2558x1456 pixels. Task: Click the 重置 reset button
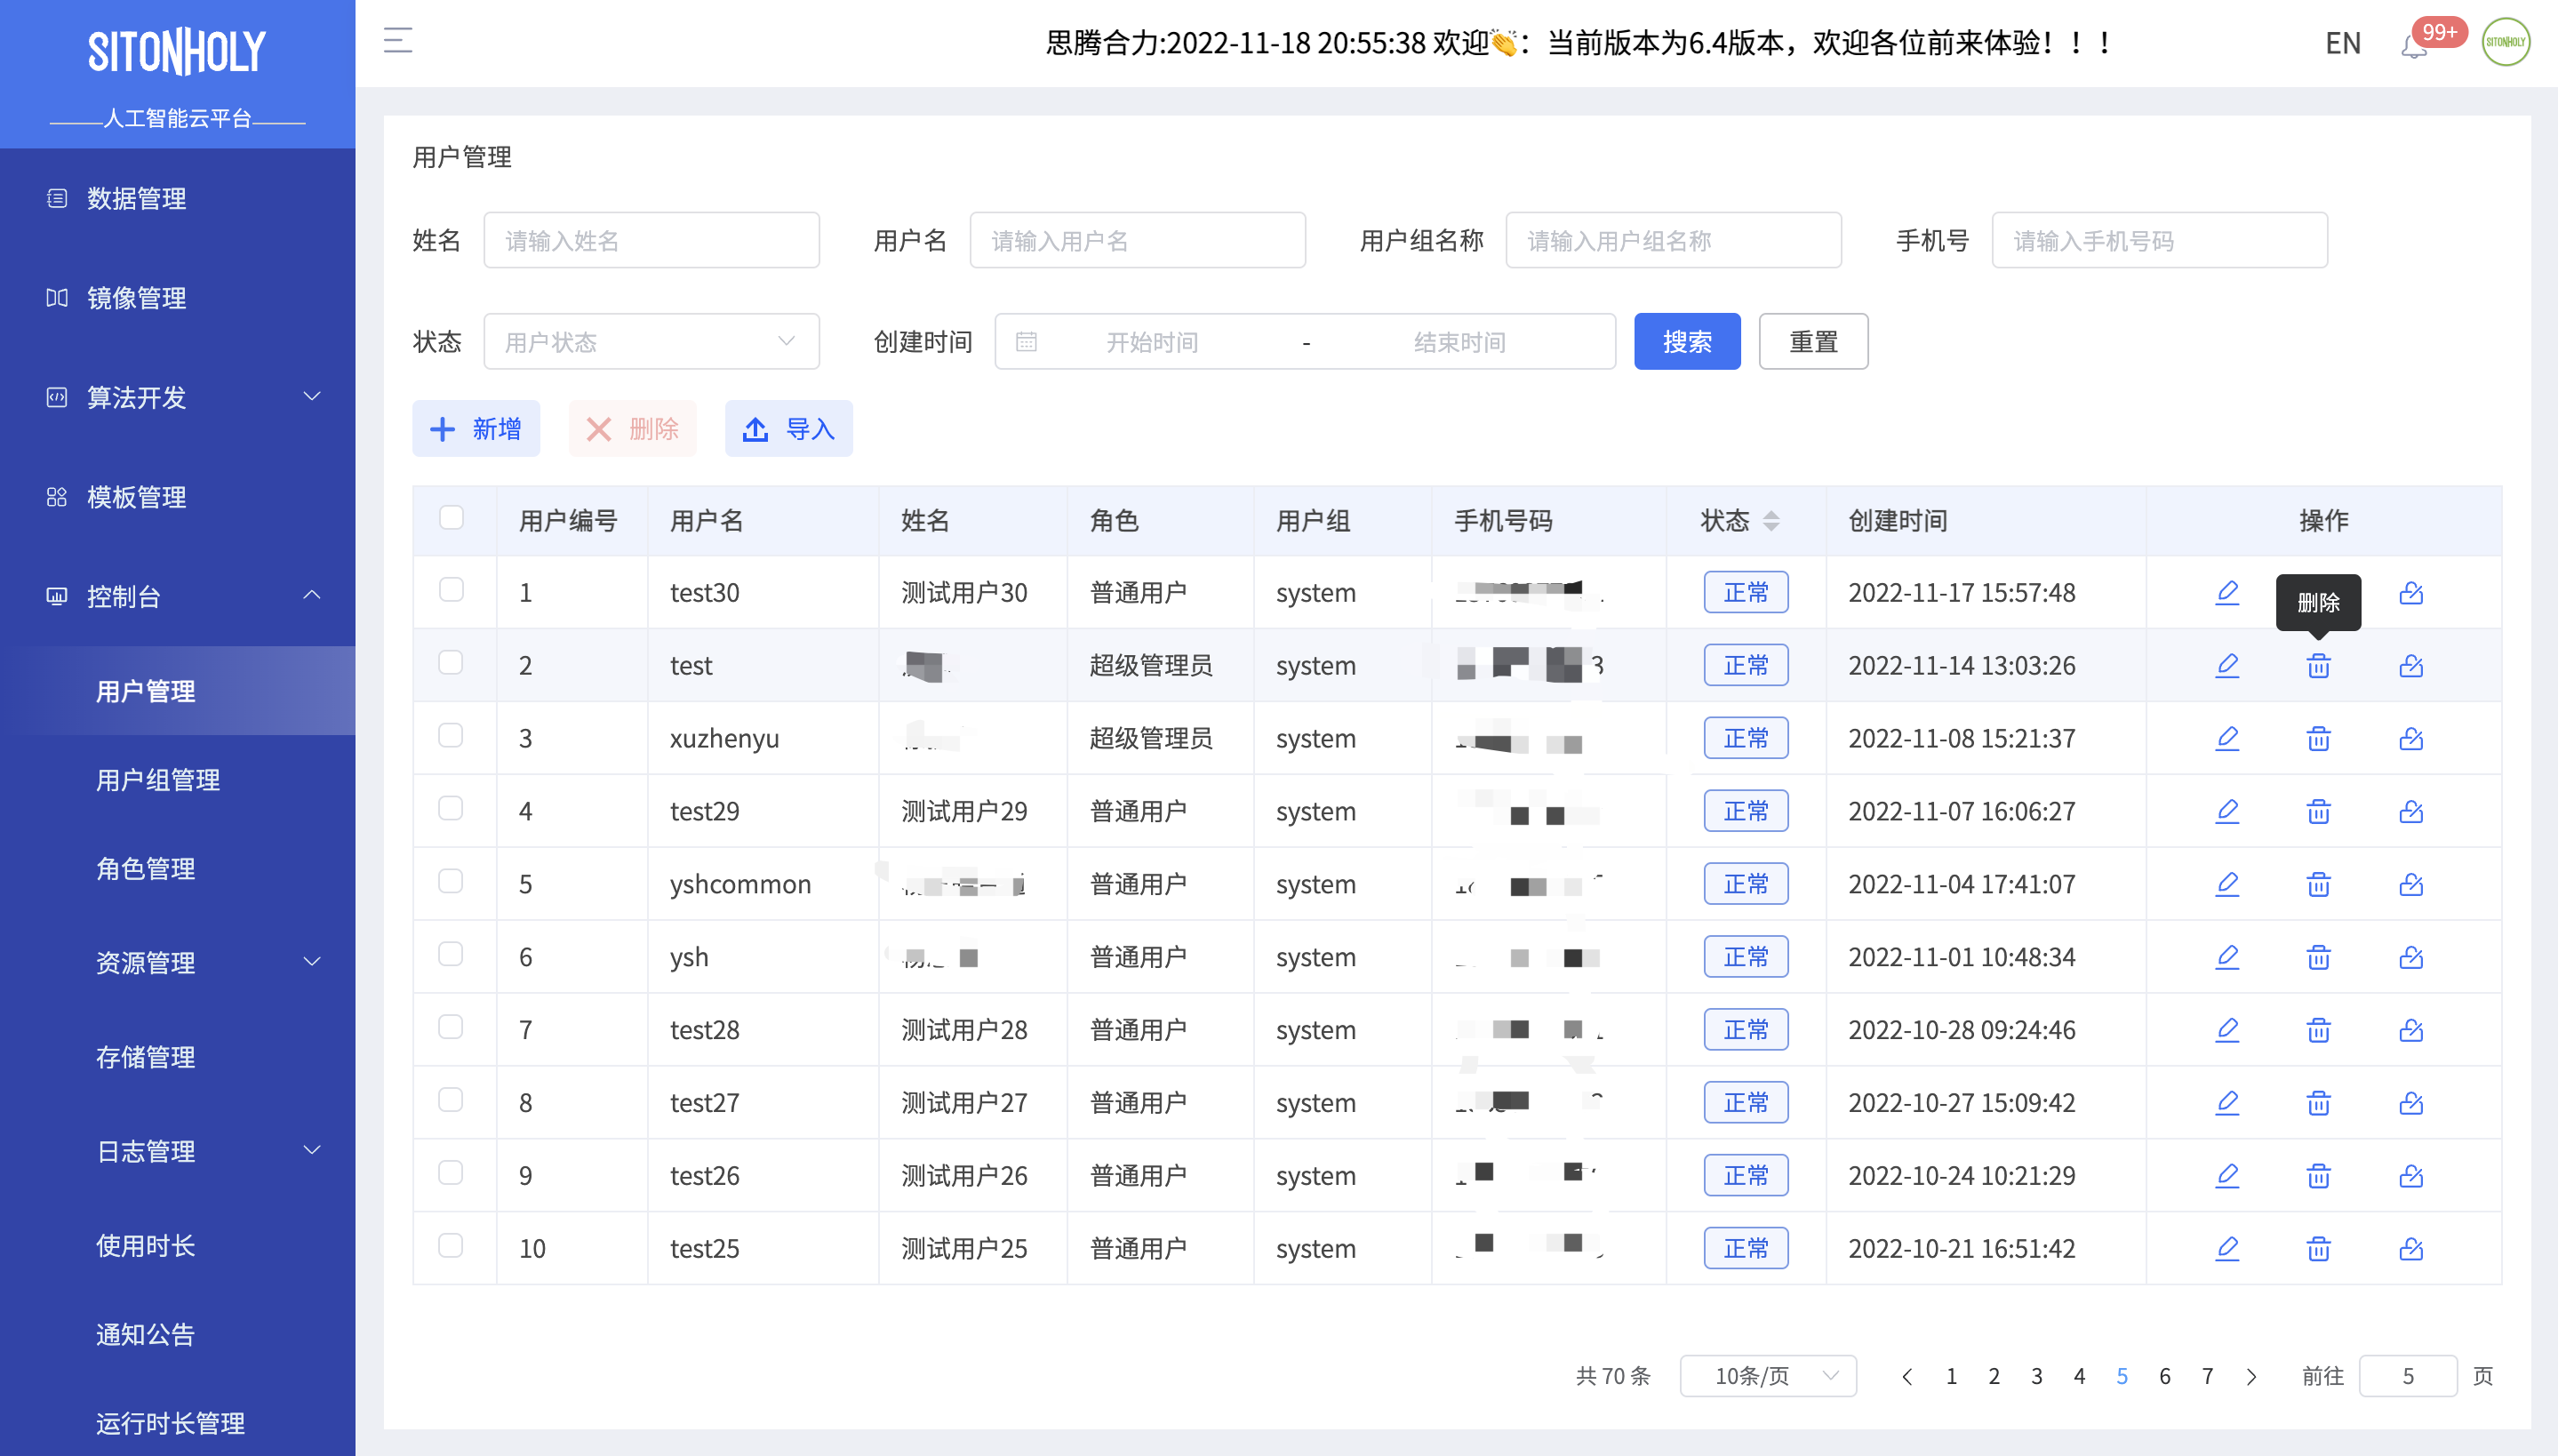pyautogui.click(x=1812, y=342)
